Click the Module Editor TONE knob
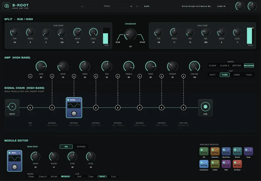 click(x=72, y=156)
